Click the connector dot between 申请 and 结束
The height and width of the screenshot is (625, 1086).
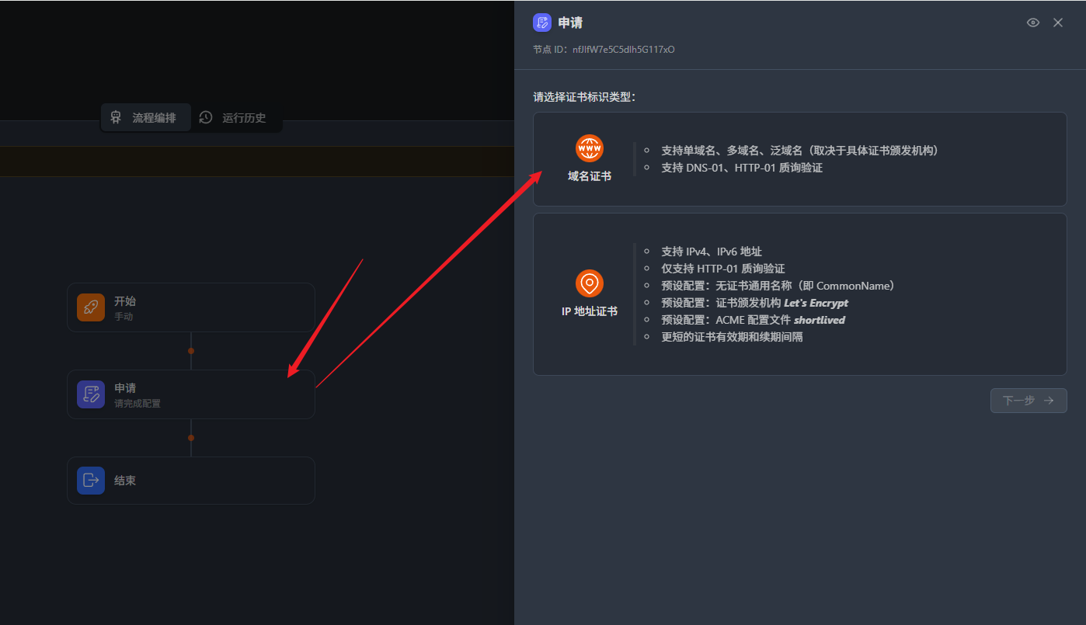coord(191,438)
